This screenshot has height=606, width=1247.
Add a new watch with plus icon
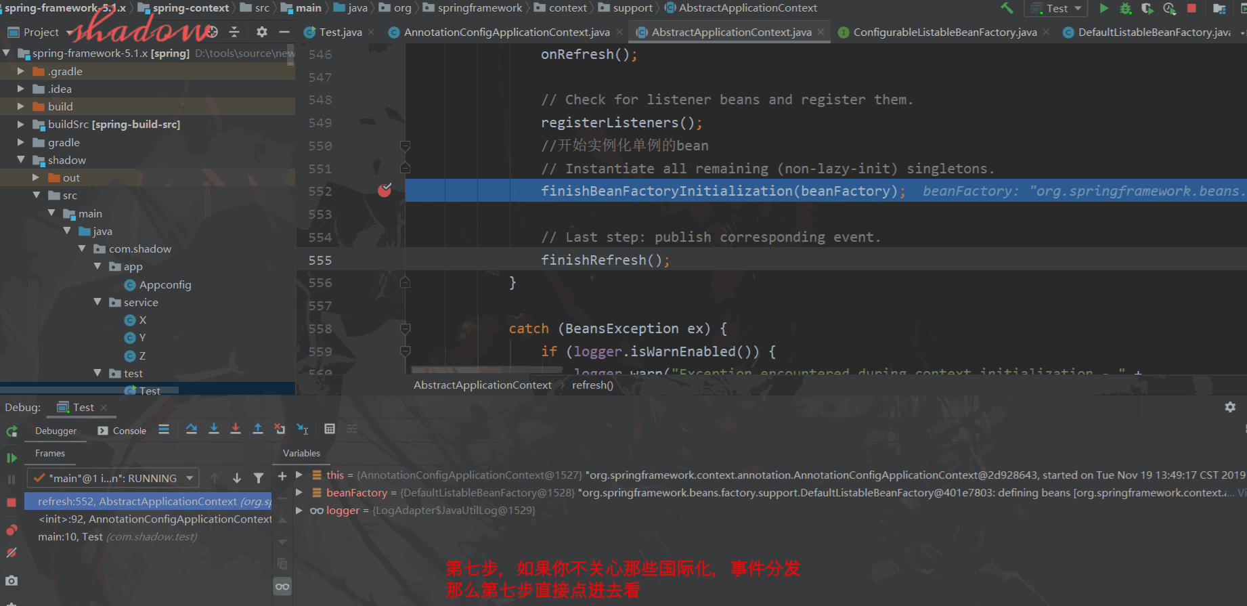tap(282, 476)
